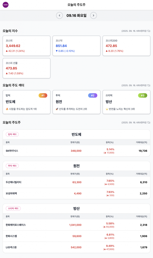Open the 코스피200 index card
The image size is (153, 258).
click(126, 46)
